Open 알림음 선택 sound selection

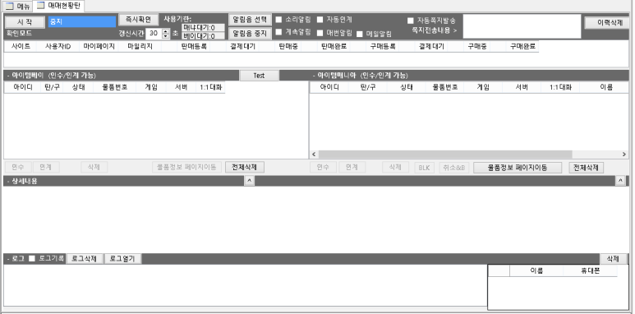pyautogui.click(x=250, y=20)
